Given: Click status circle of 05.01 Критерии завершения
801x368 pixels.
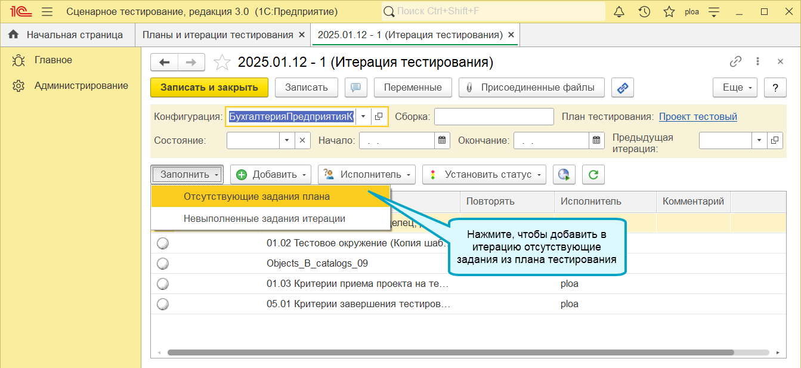Looking at the screenshot, I should (163, 304).
